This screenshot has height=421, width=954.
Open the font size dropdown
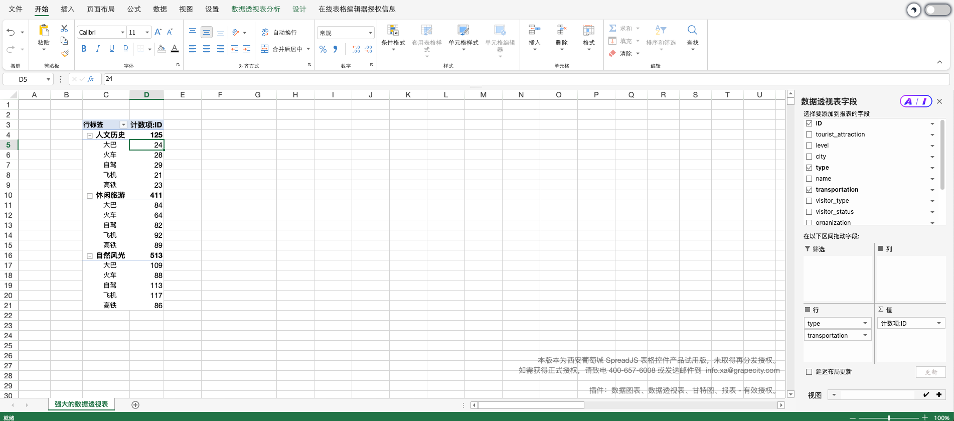click(147, 33)
